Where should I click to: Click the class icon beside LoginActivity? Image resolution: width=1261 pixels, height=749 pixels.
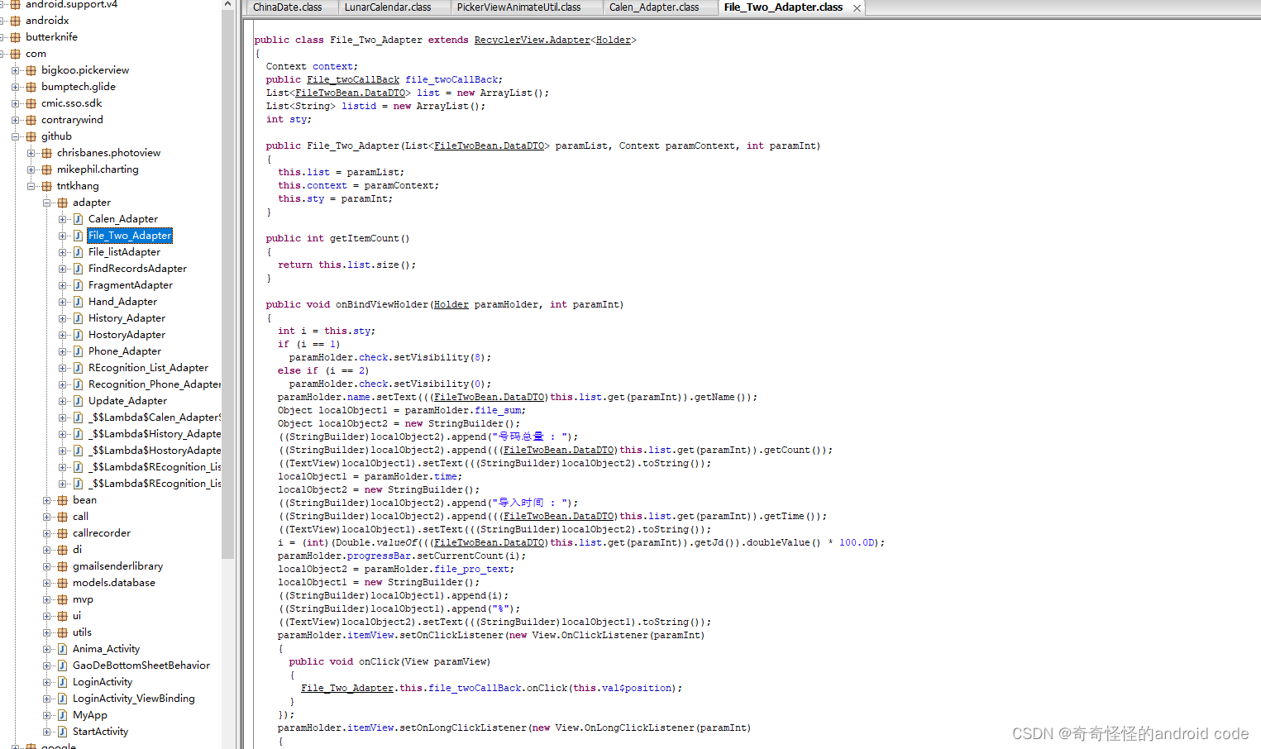[x=62, y=682]
